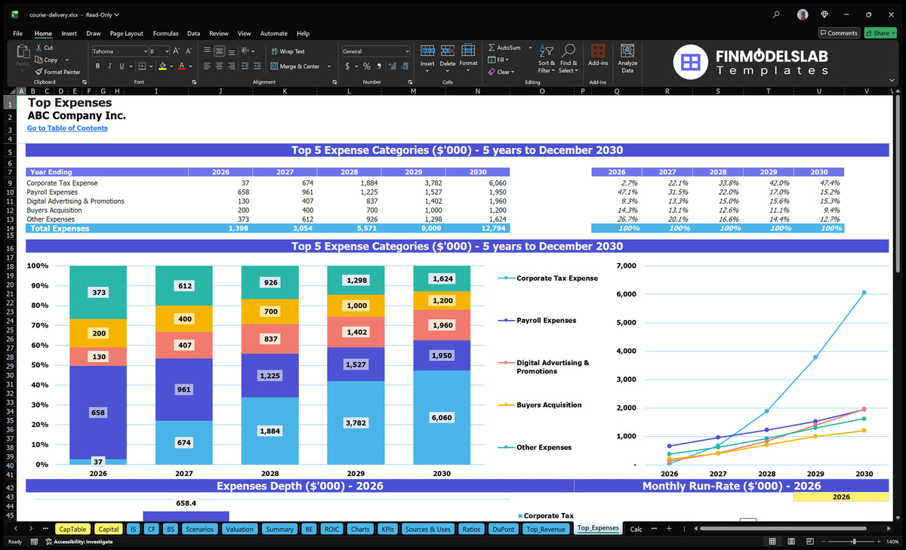Click the Percent Style icon
This screenshot has width=906, height=550.
[367, 66]
